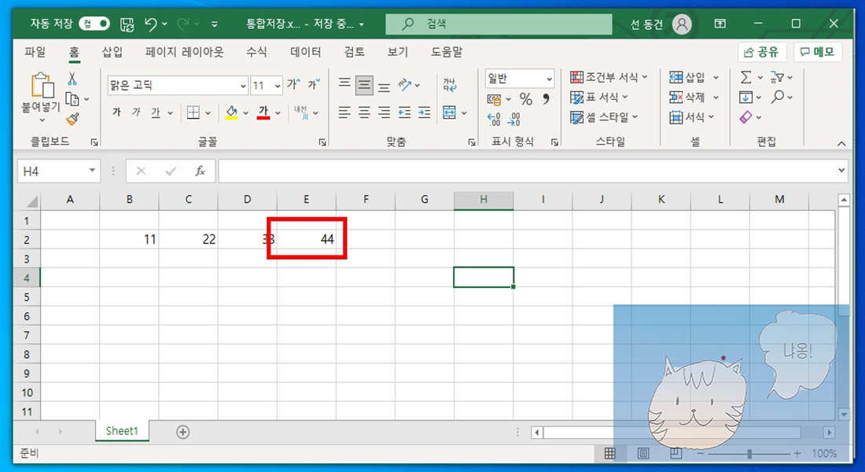Click the search box (검색) in the title bar

coord(499,24)
